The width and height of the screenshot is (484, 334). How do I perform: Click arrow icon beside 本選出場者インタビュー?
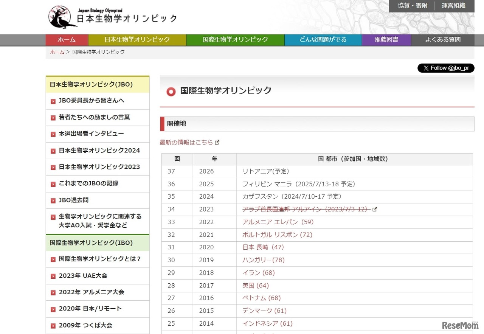[x=53, y=134]
